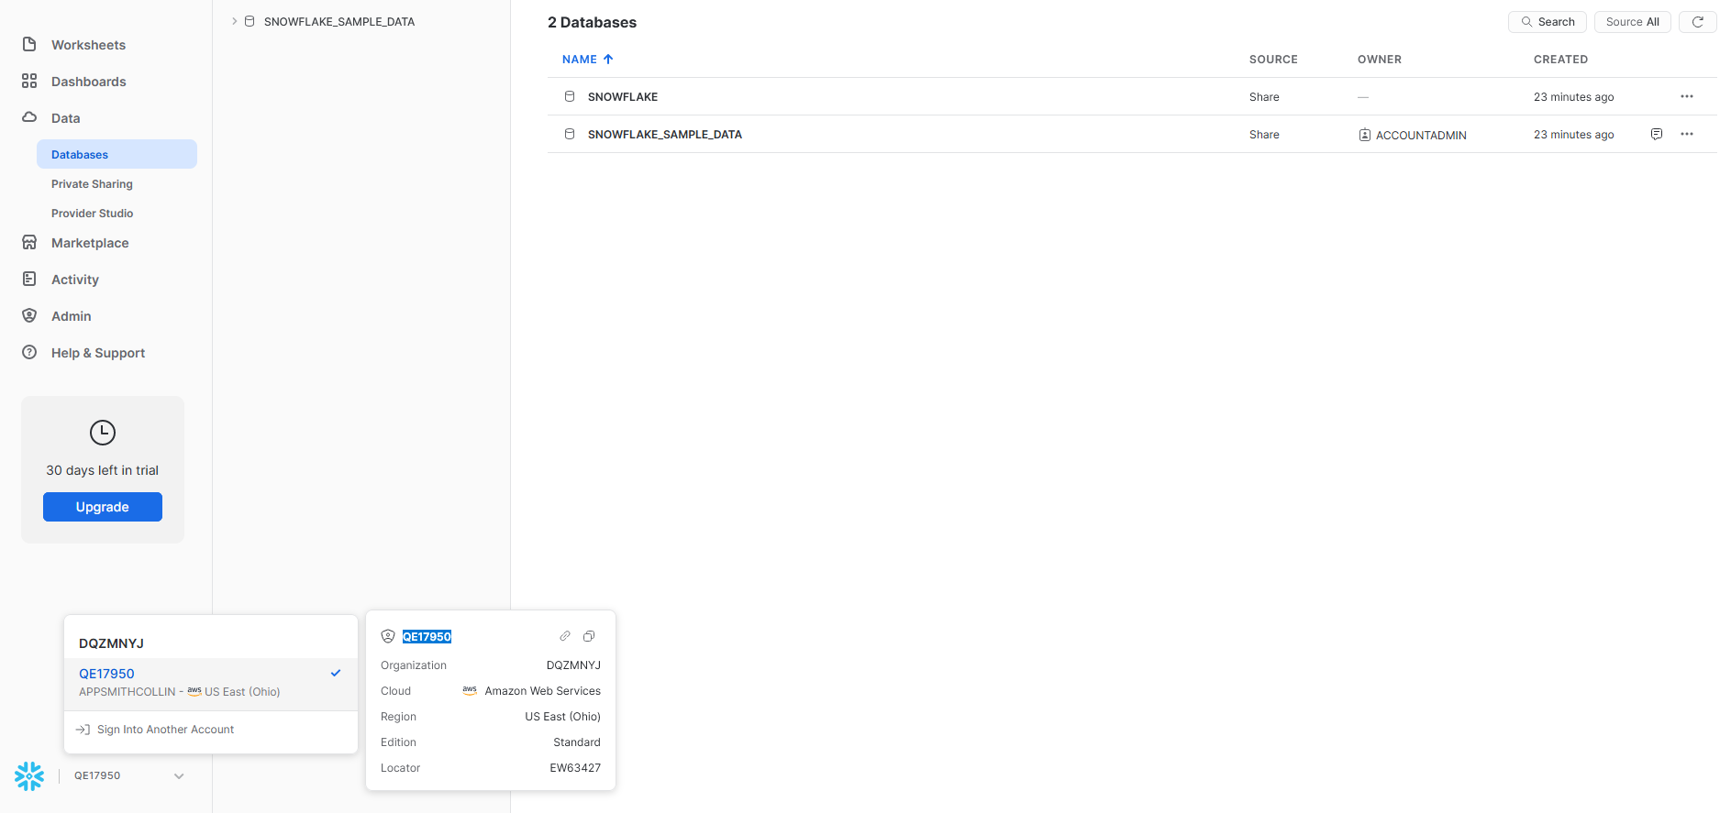Click the account card shield icon
This screenshot has width=1731, height=813.
point(388,636)
